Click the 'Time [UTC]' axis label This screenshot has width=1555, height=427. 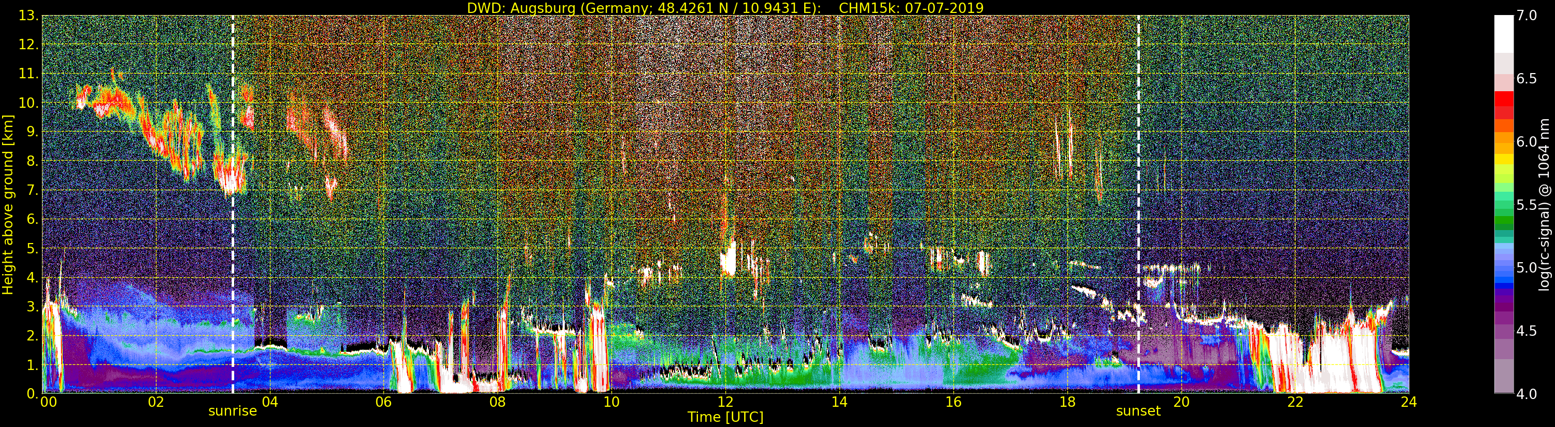click(725, 417)
